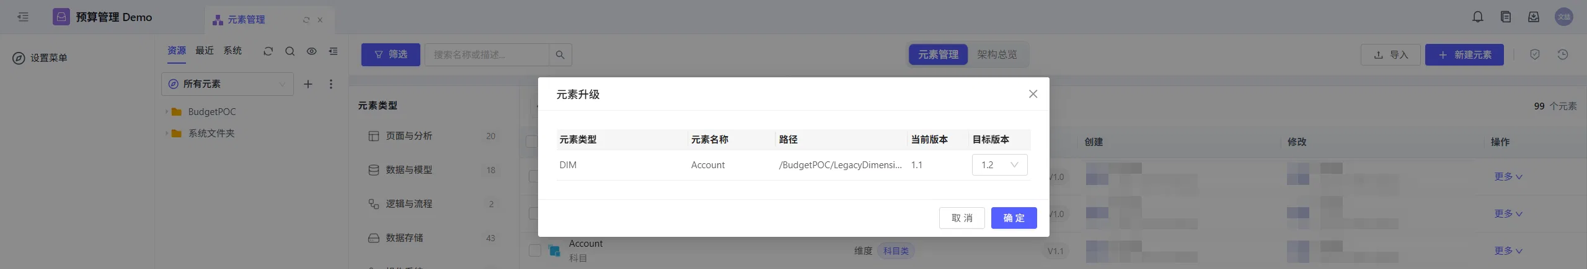
Task: Focus the 搜索名称或描述 search field
Action: point(487,54)
